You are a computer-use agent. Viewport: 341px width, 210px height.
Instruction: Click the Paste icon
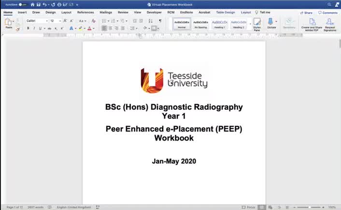[x=9, y=22]
